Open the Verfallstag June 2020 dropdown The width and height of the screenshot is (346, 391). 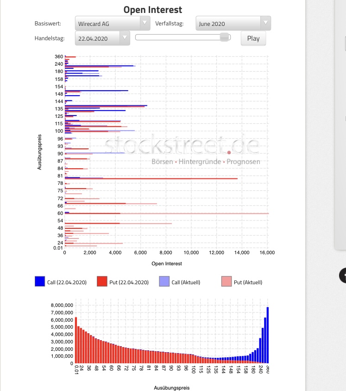pyautogui.click(x=233, y=24)
